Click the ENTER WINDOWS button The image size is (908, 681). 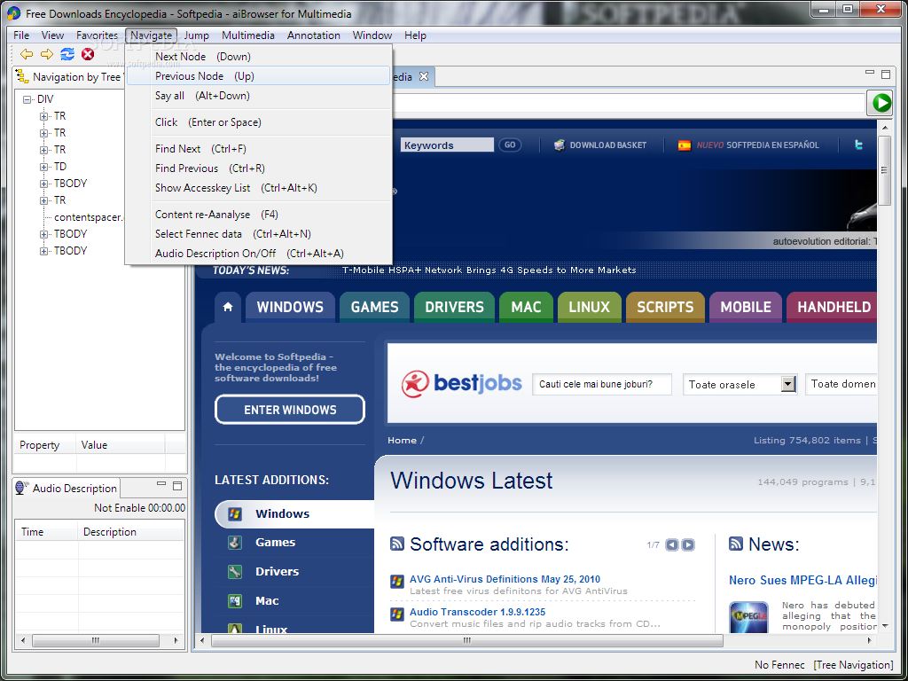point(290,410)
